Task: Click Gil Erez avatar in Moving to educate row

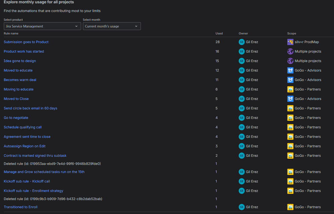Action: coord(241,89)
